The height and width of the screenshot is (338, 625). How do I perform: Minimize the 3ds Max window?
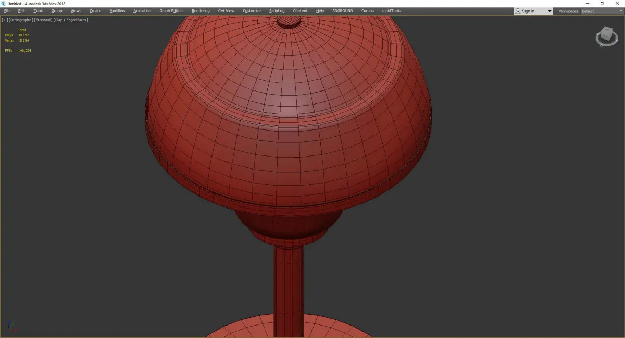pos(587,3)
